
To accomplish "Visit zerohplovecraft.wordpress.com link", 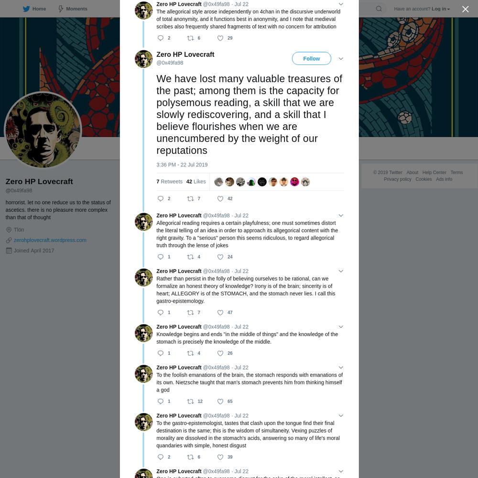I will (50, 240).
